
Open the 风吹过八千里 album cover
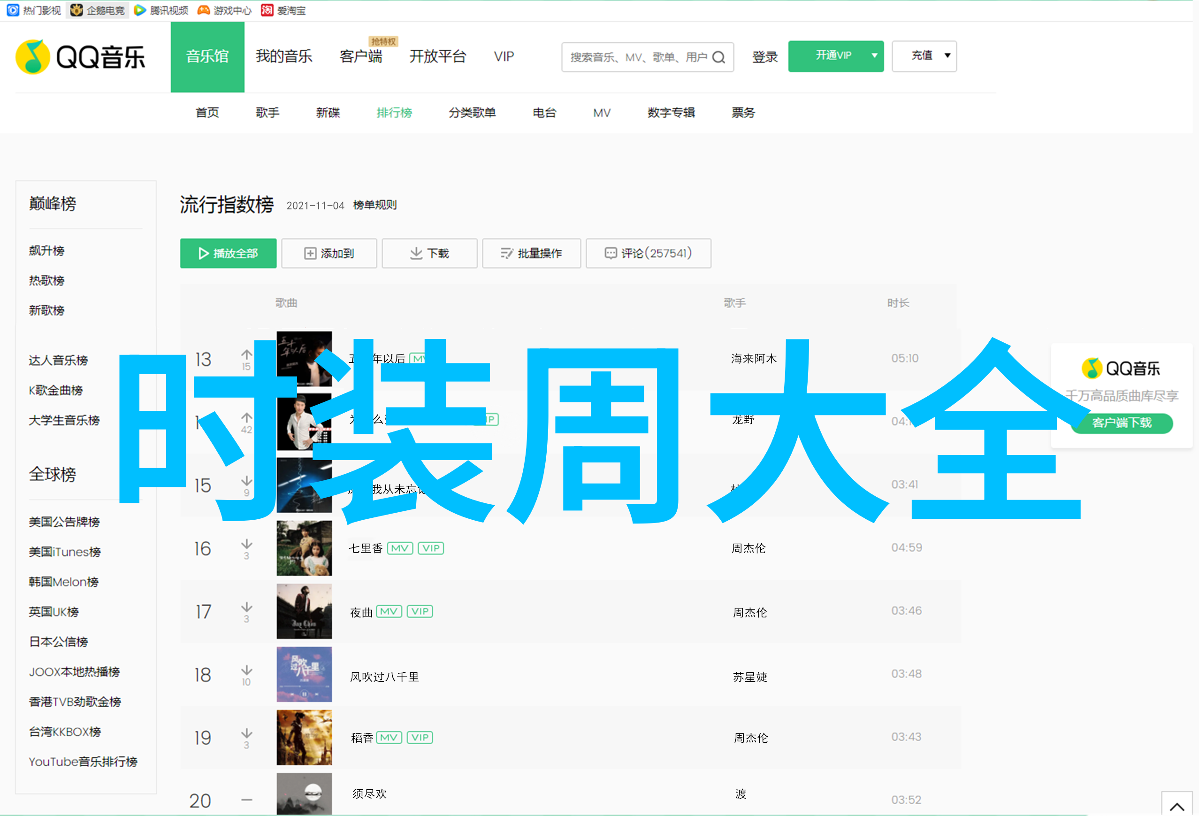[305, 675]
